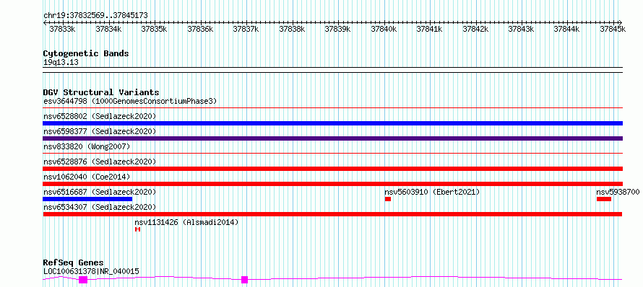
Task: Open variant esv3644798 (1000GenomesConsortiumPhase3) label
Action: click(130, 101)
